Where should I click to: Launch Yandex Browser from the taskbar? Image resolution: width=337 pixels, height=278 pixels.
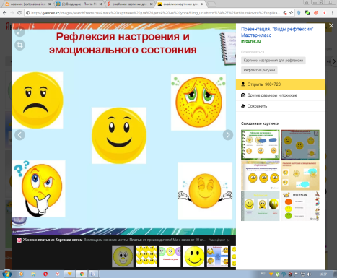tap(58, 274)
